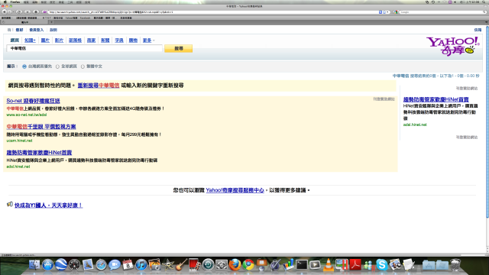This screenshot has width=489, height=275.
Task: Click the 會員登入 member login link
Action: pos(37,30)
